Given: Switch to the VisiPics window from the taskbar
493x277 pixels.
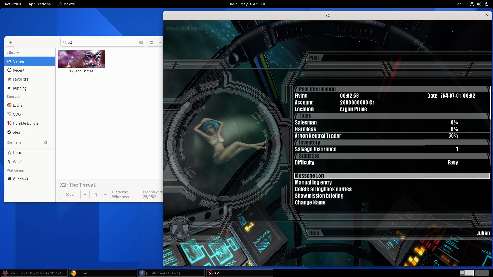Looking at the screenshot, I should (x=34, y=273).
